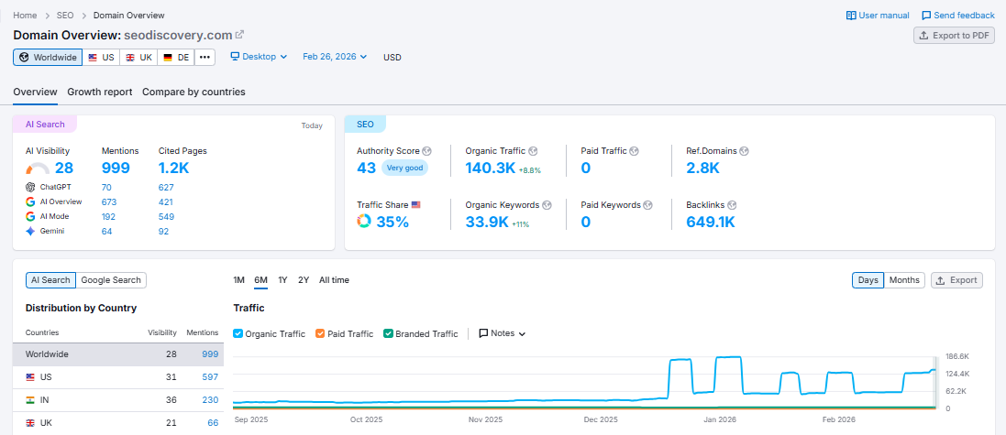Uncheck the Branded Traffic checkbox
This screenshot has height=435, width=1006.
pos(388,333)
